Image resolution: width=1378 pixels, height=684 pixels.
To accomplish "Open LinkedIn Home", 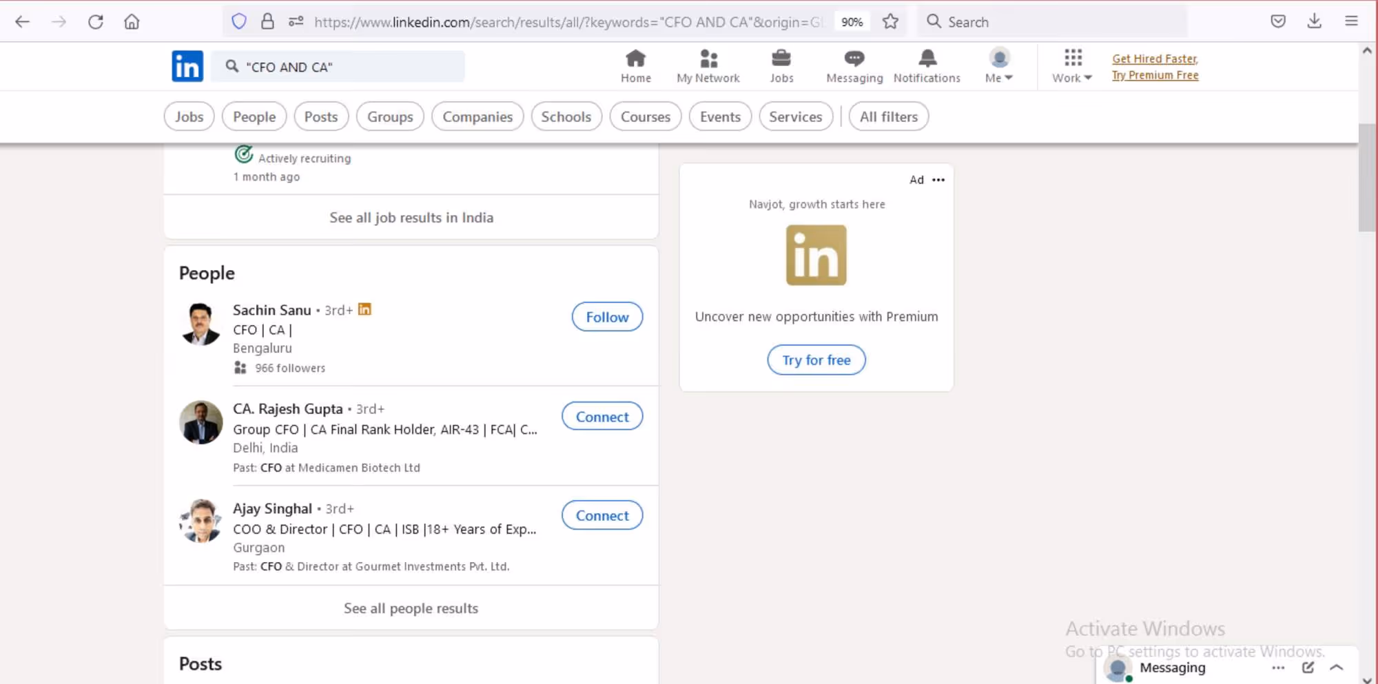I will tap(635, 67).
